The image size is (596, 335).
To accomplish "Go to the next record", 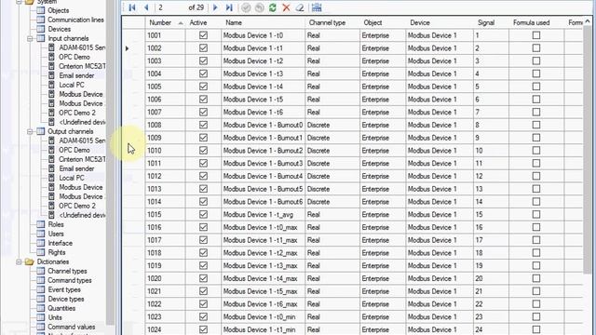I will tap(215, 7).
